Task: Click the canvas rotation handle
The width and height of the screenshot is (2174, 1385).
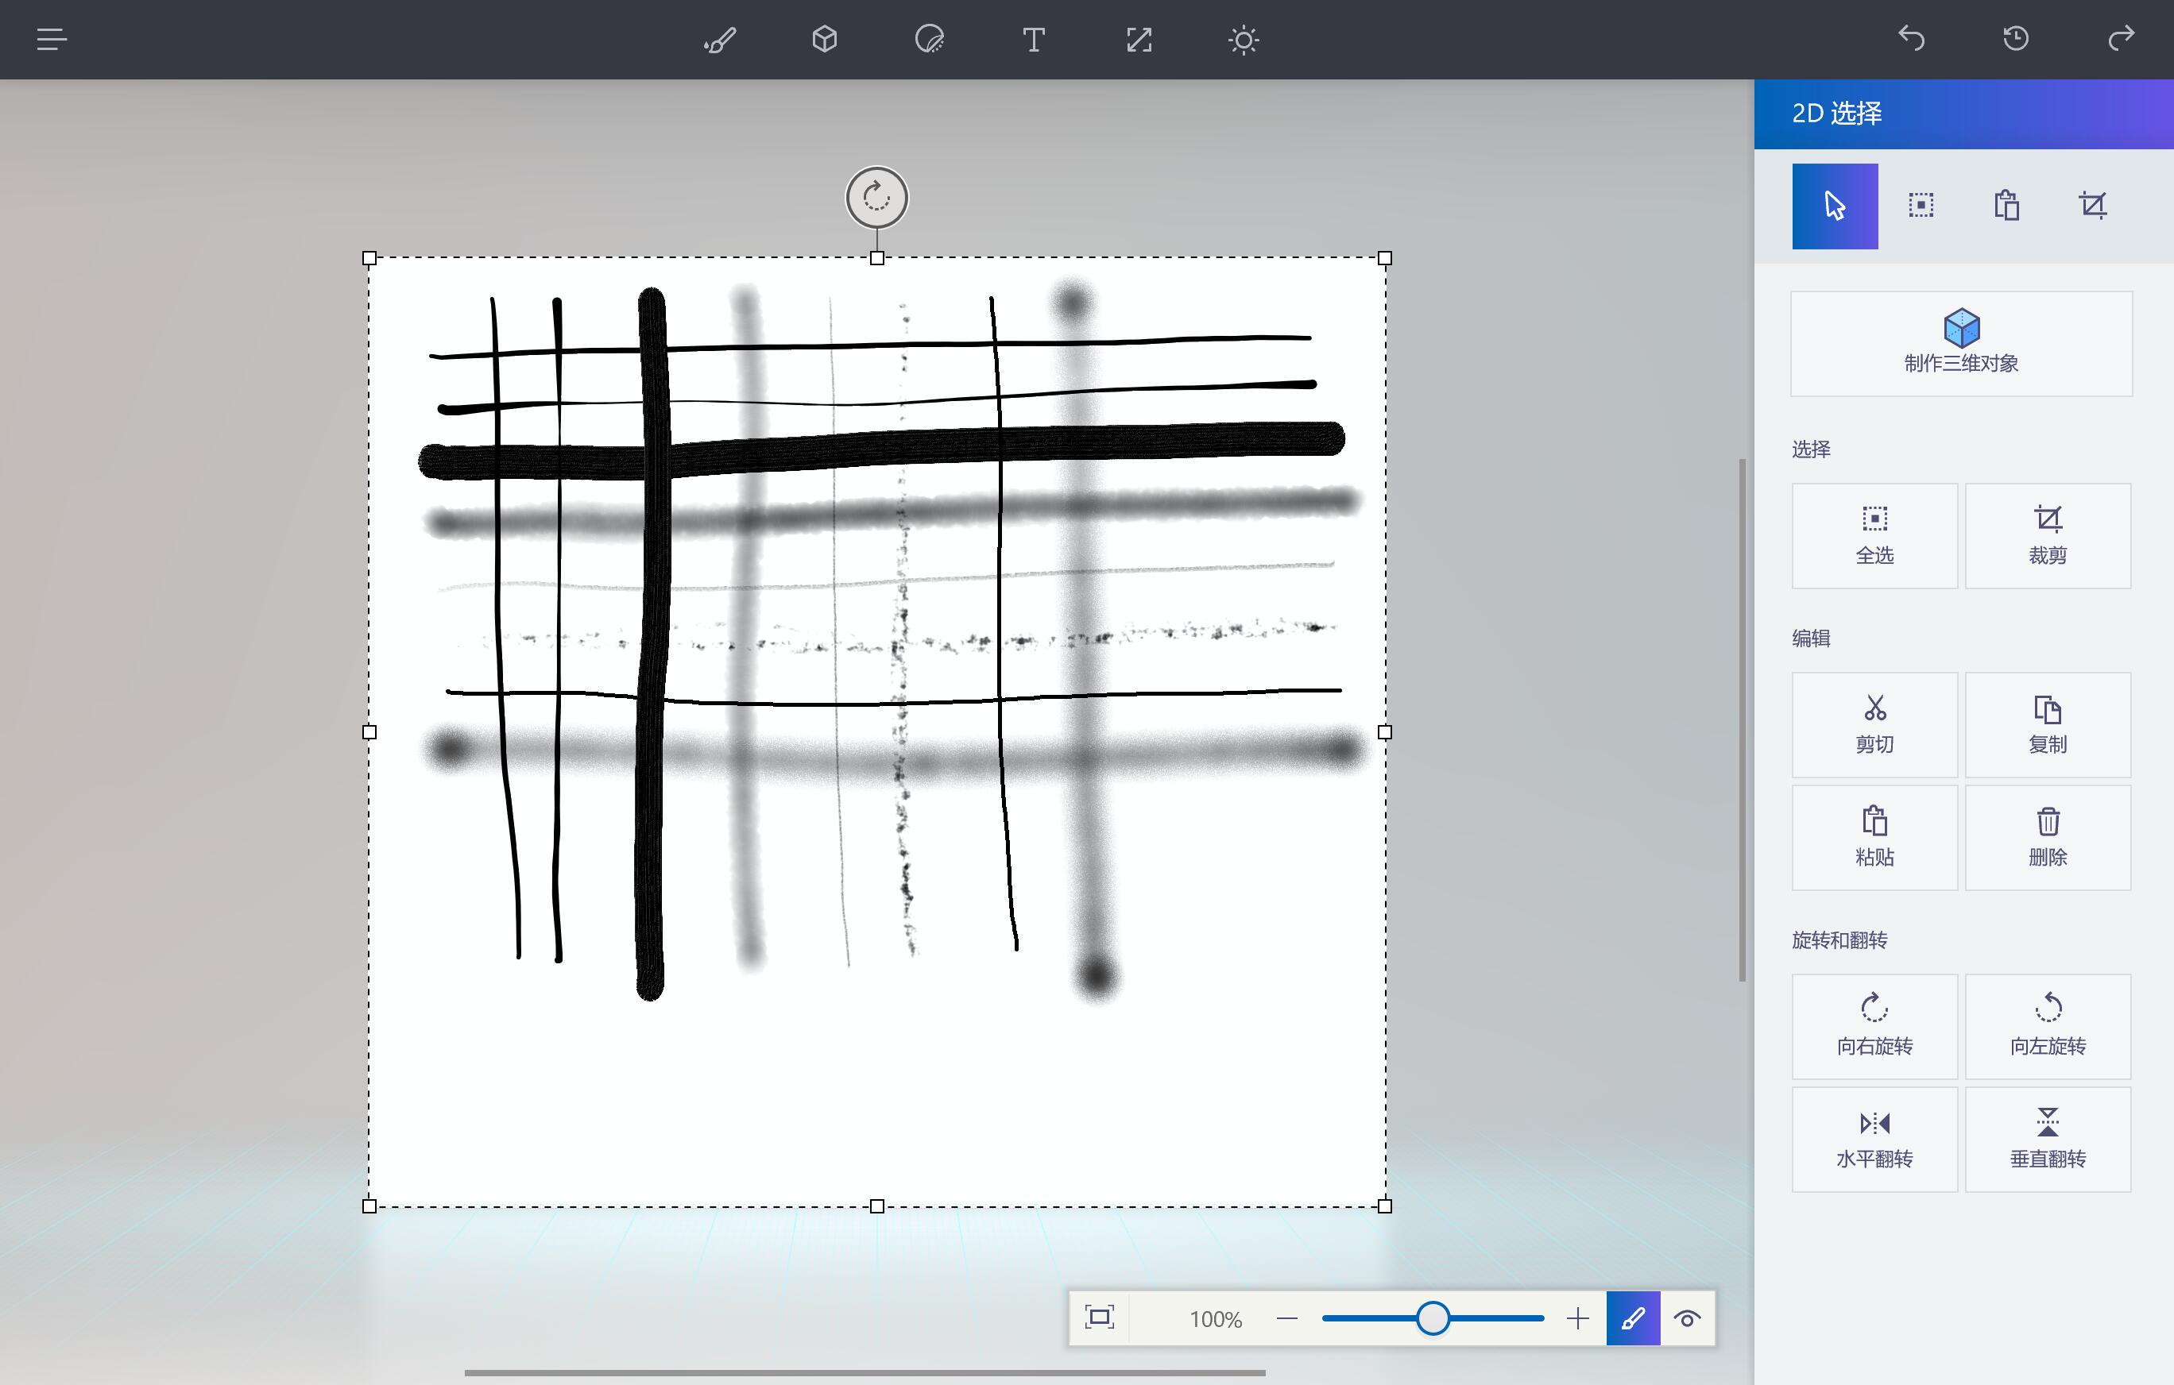Action: click(x=876, y=198)
